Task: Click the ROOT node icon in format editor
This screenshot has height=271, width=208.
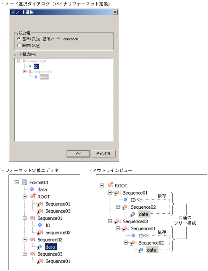Action: pos(32,196)
